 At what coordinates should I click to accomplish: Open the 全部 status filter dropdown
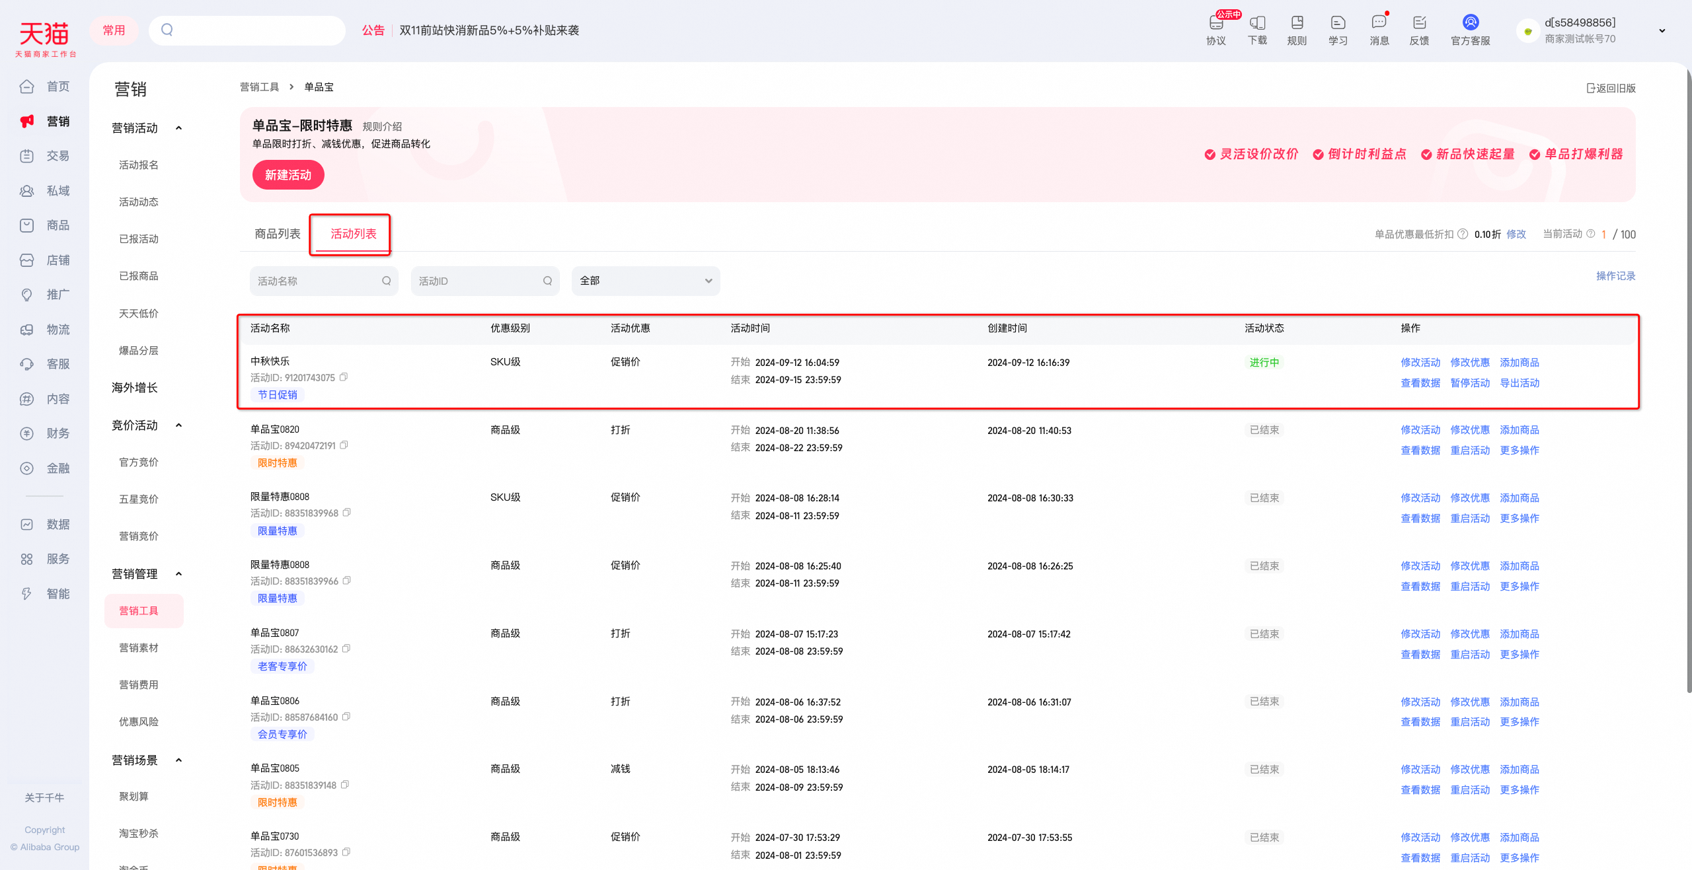646,281
